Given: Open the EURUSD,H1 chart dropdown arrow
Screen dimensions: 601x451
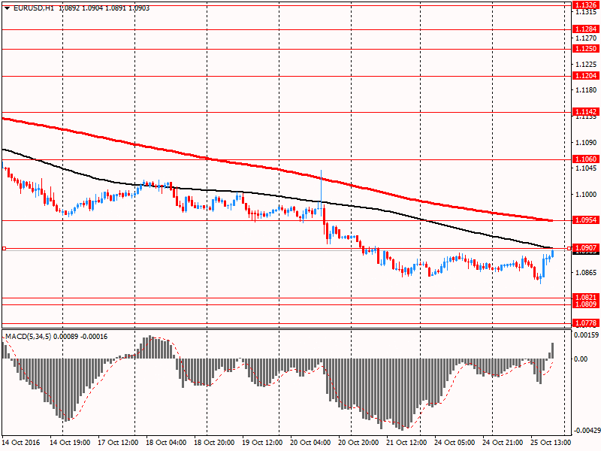Looking at the screenshot, I should 7,8.
